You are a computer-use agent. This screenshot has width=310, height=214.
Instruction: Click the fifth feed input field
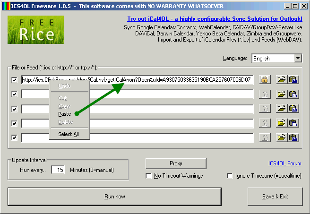(137, 137)
